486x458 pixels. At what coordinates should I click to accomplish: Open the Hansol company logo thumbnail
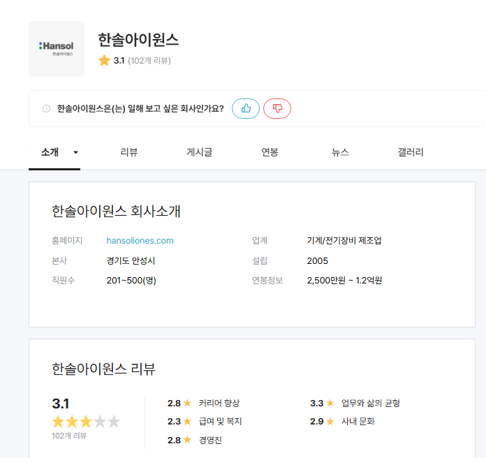[x=57, y=49]
